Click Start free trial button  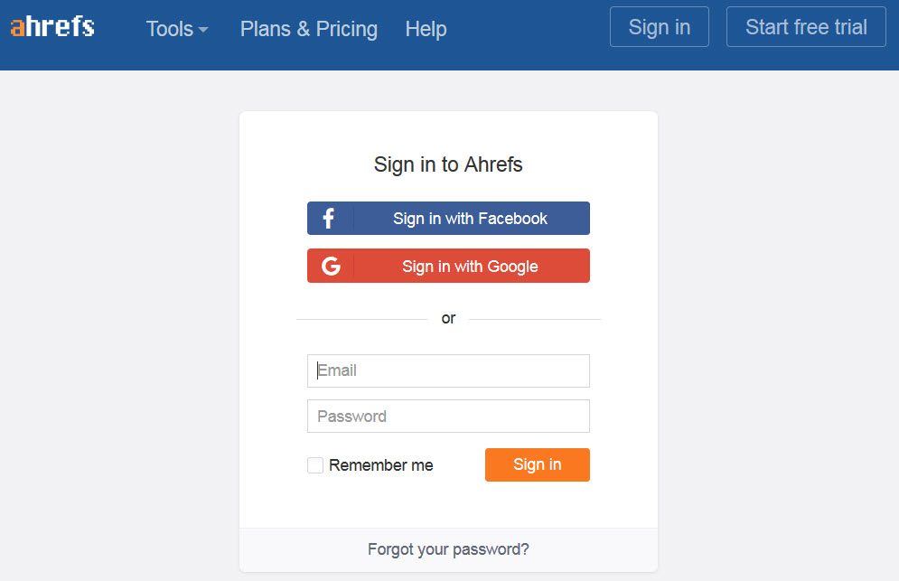[806, 27]
